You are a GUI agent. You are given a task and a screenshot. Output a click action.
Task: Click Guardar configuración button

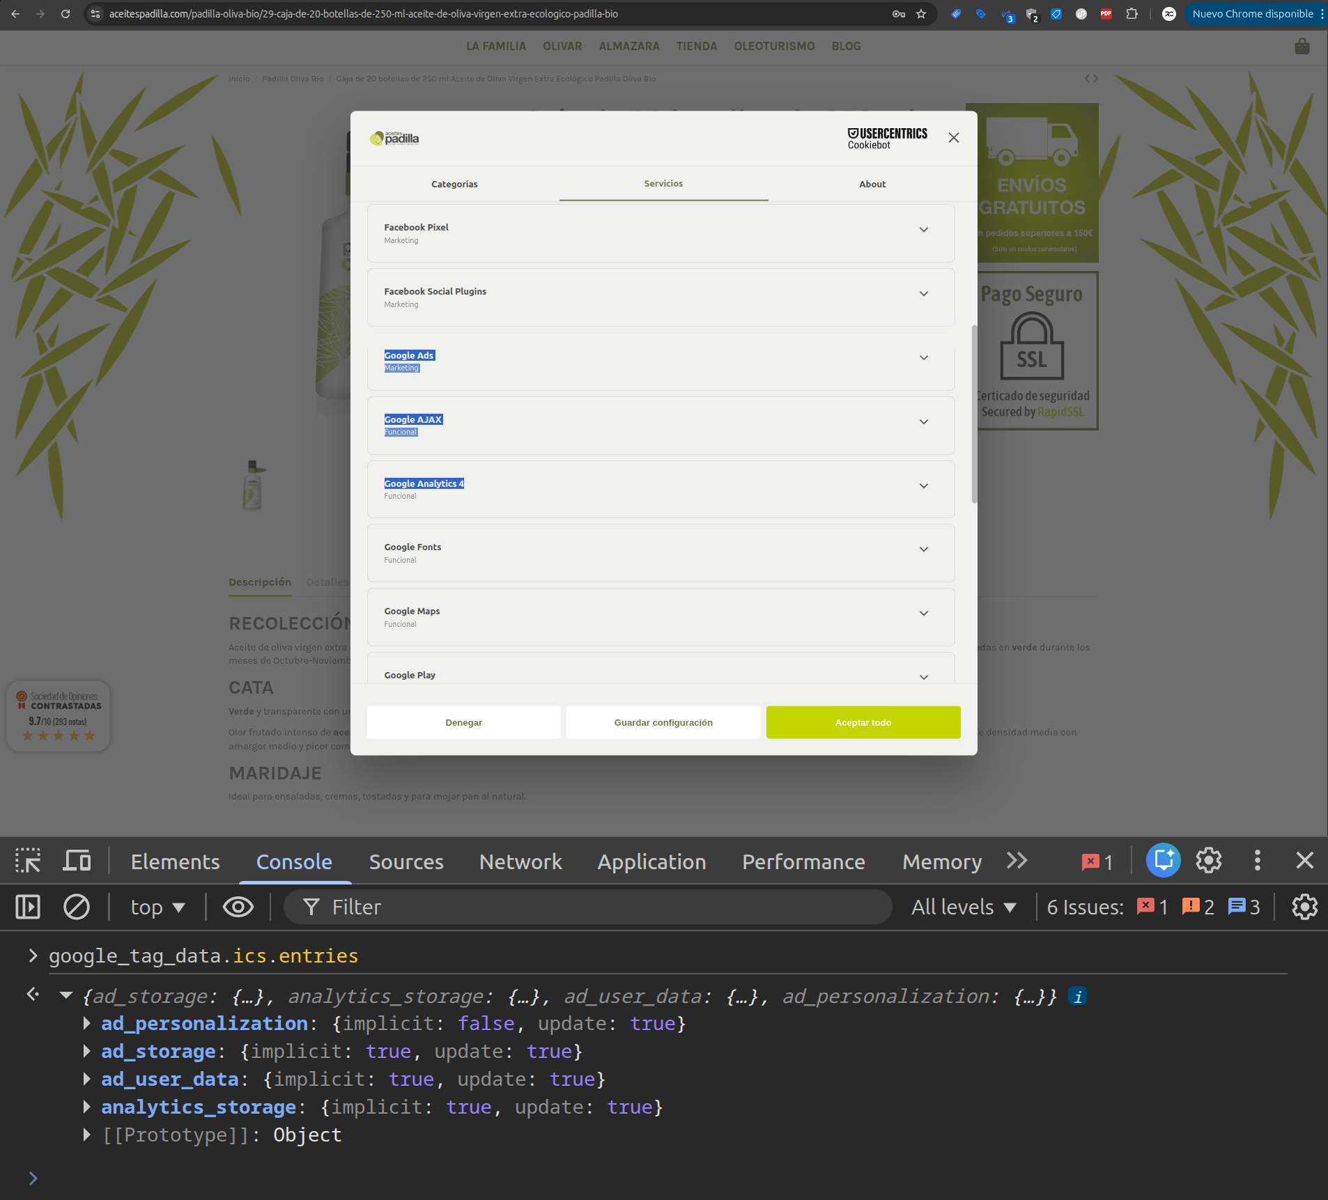coord(663,722)
